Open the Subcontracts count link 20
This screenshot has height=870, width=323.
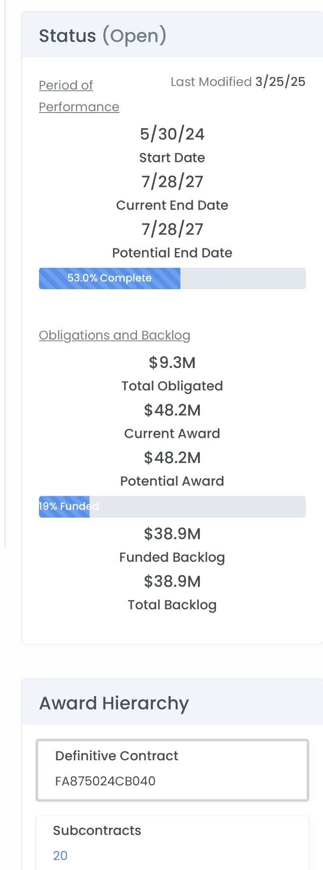[x=60, y=856]
